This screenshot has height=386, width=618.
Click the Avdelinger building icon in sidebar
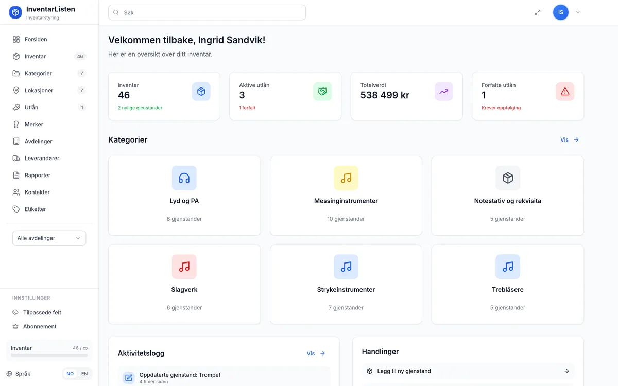tap(16, 141)
